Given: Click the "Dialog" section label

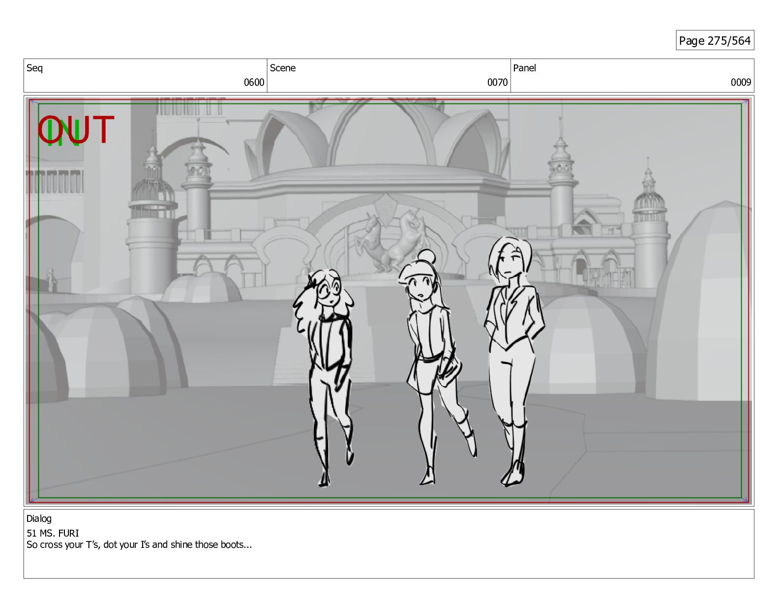Looking at the screenshot, I should click(x=39, y=519).
